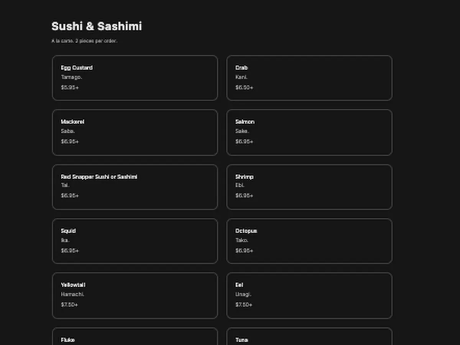Choose the Mackerel item card
460x345 pixels.
click(x=135, y=132)
